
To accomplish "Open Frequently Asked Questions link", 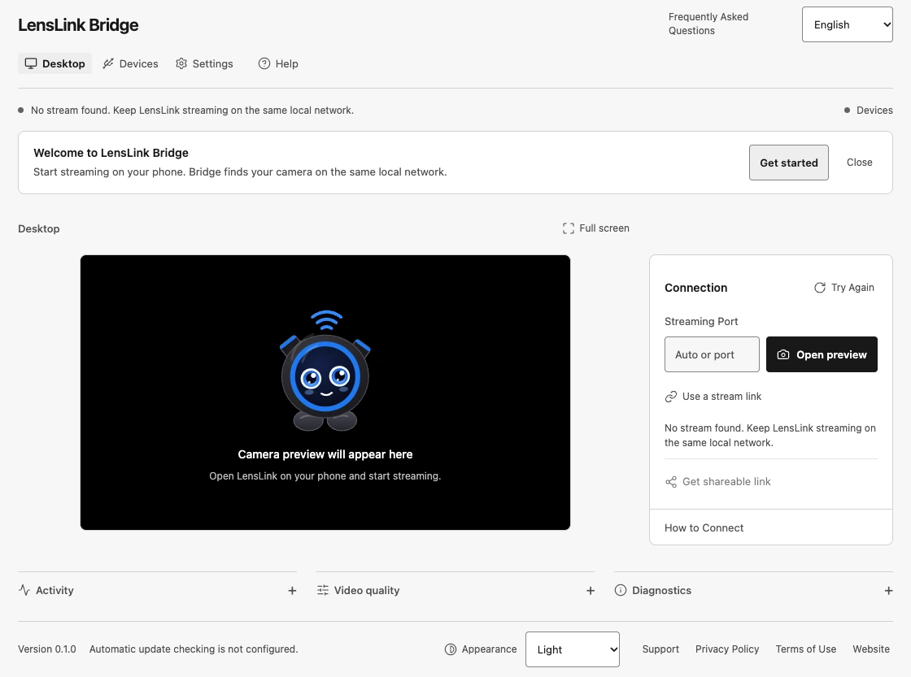I will pyautogui.click(x=708, y=24).
